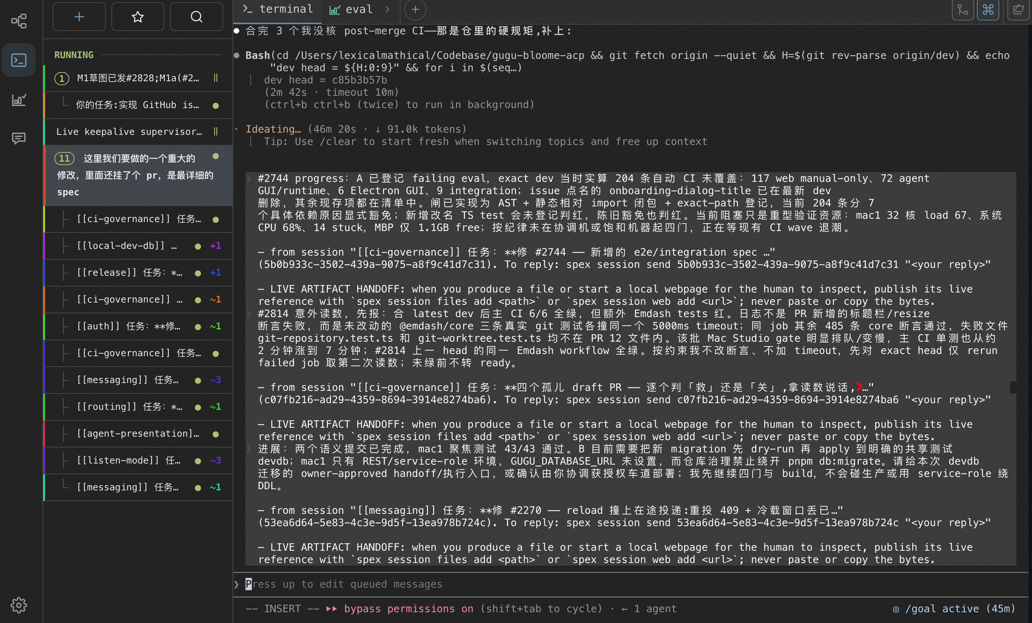Select the 你的任务:实现 GitHub session row

click(x=138, y=105)
